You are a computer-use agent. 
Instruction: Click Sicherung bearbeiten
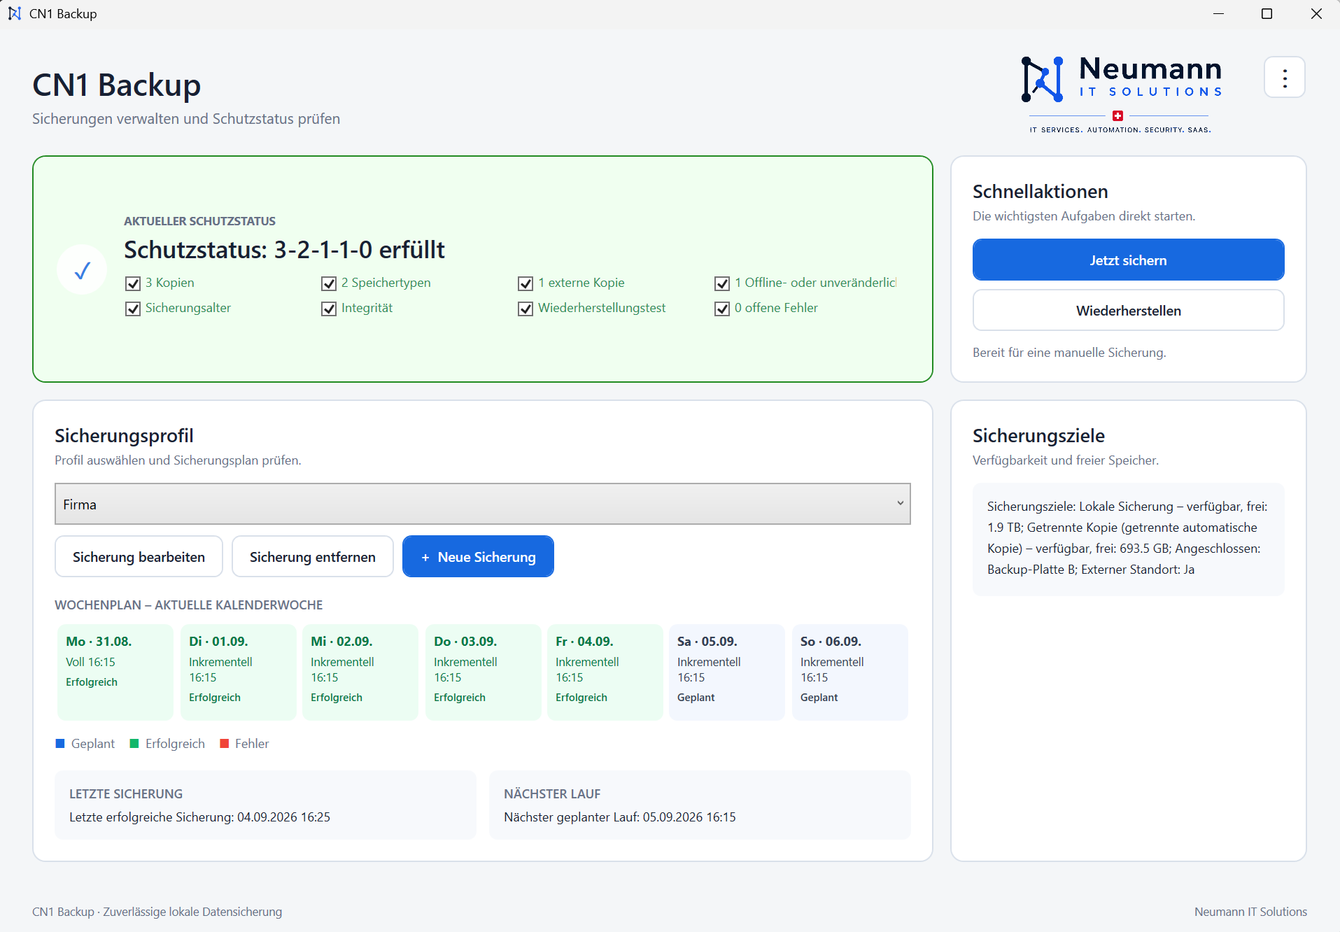click(139, 557)
